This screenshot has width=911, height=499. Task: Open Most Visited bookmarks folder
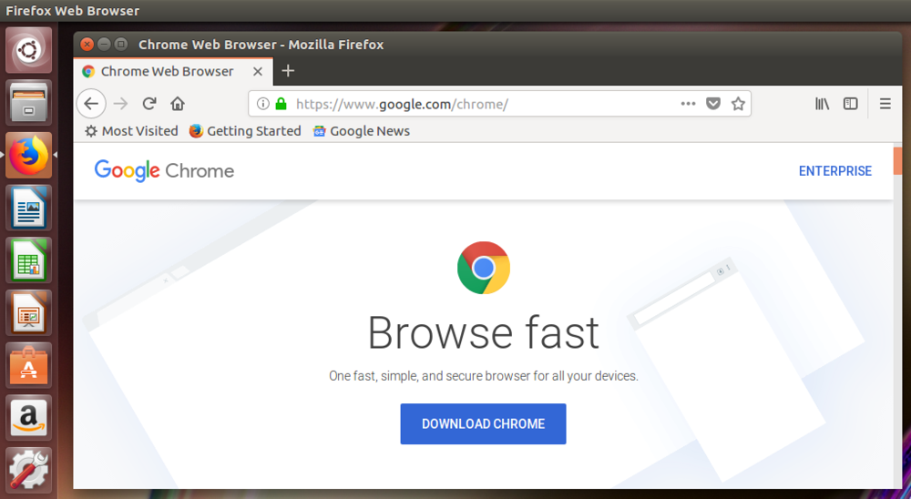pyautogui.click(x=131, y=131)
